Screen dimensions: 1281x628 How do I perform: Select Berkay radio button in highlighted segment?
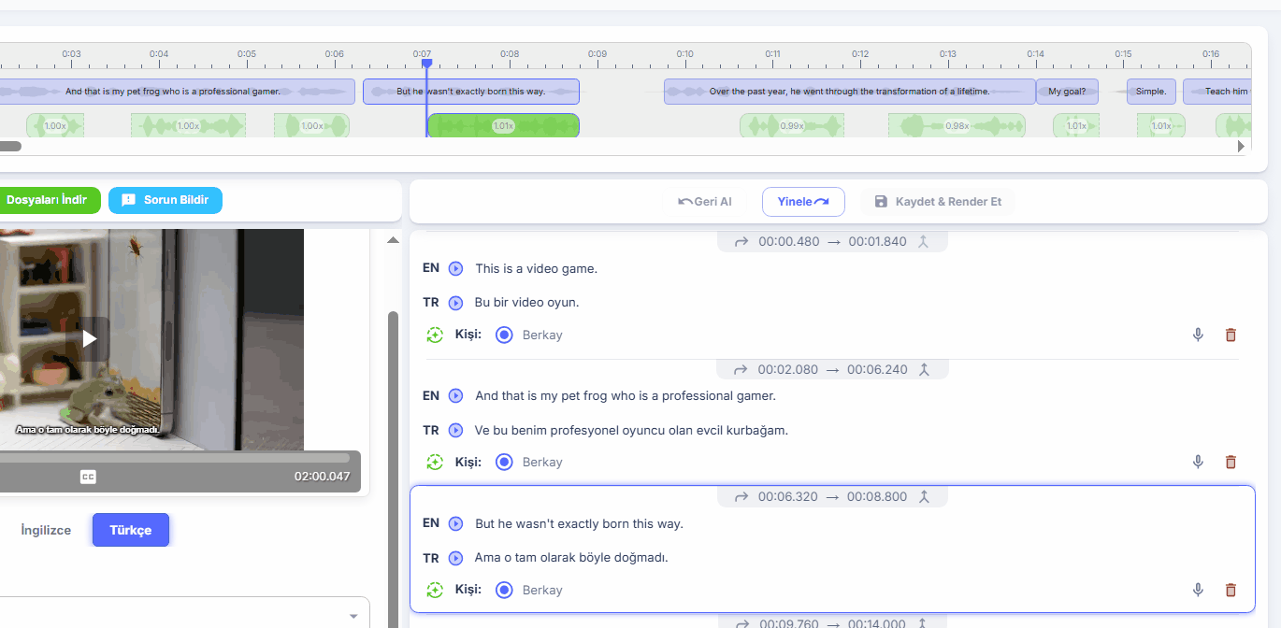504,590
